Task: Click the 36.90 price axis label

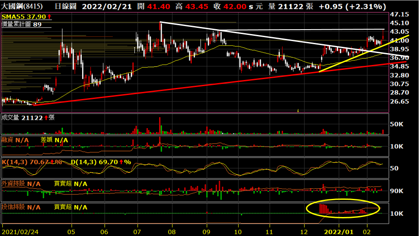Action: (x=400, y=58)
